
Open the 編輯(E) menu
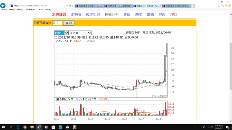(x=12, y=9)
